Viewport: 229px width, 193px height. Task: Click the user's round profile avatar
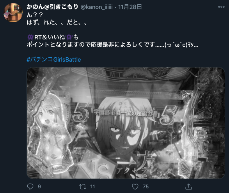pyautogui.click(x=13, y=13)
